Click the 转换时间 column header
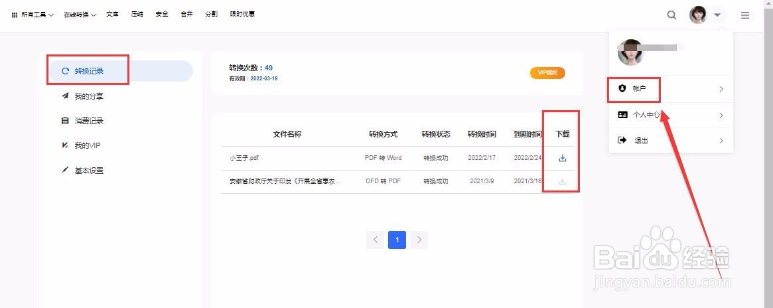Image resolution: width=773 pixels, height=308 pixels. point(482,134)
